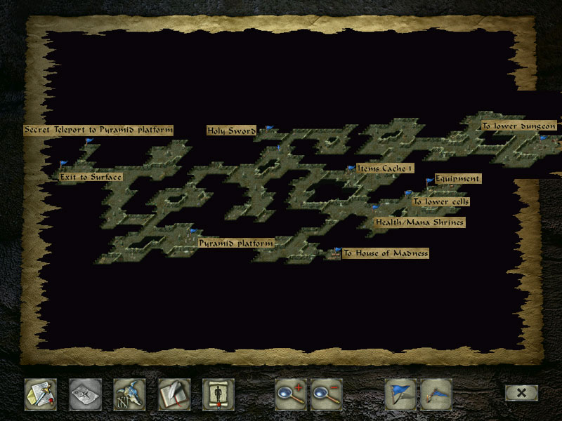Open the character scroll icon
Image resolution: width=562 pixels, height=421 pixels.
(218, 394)
